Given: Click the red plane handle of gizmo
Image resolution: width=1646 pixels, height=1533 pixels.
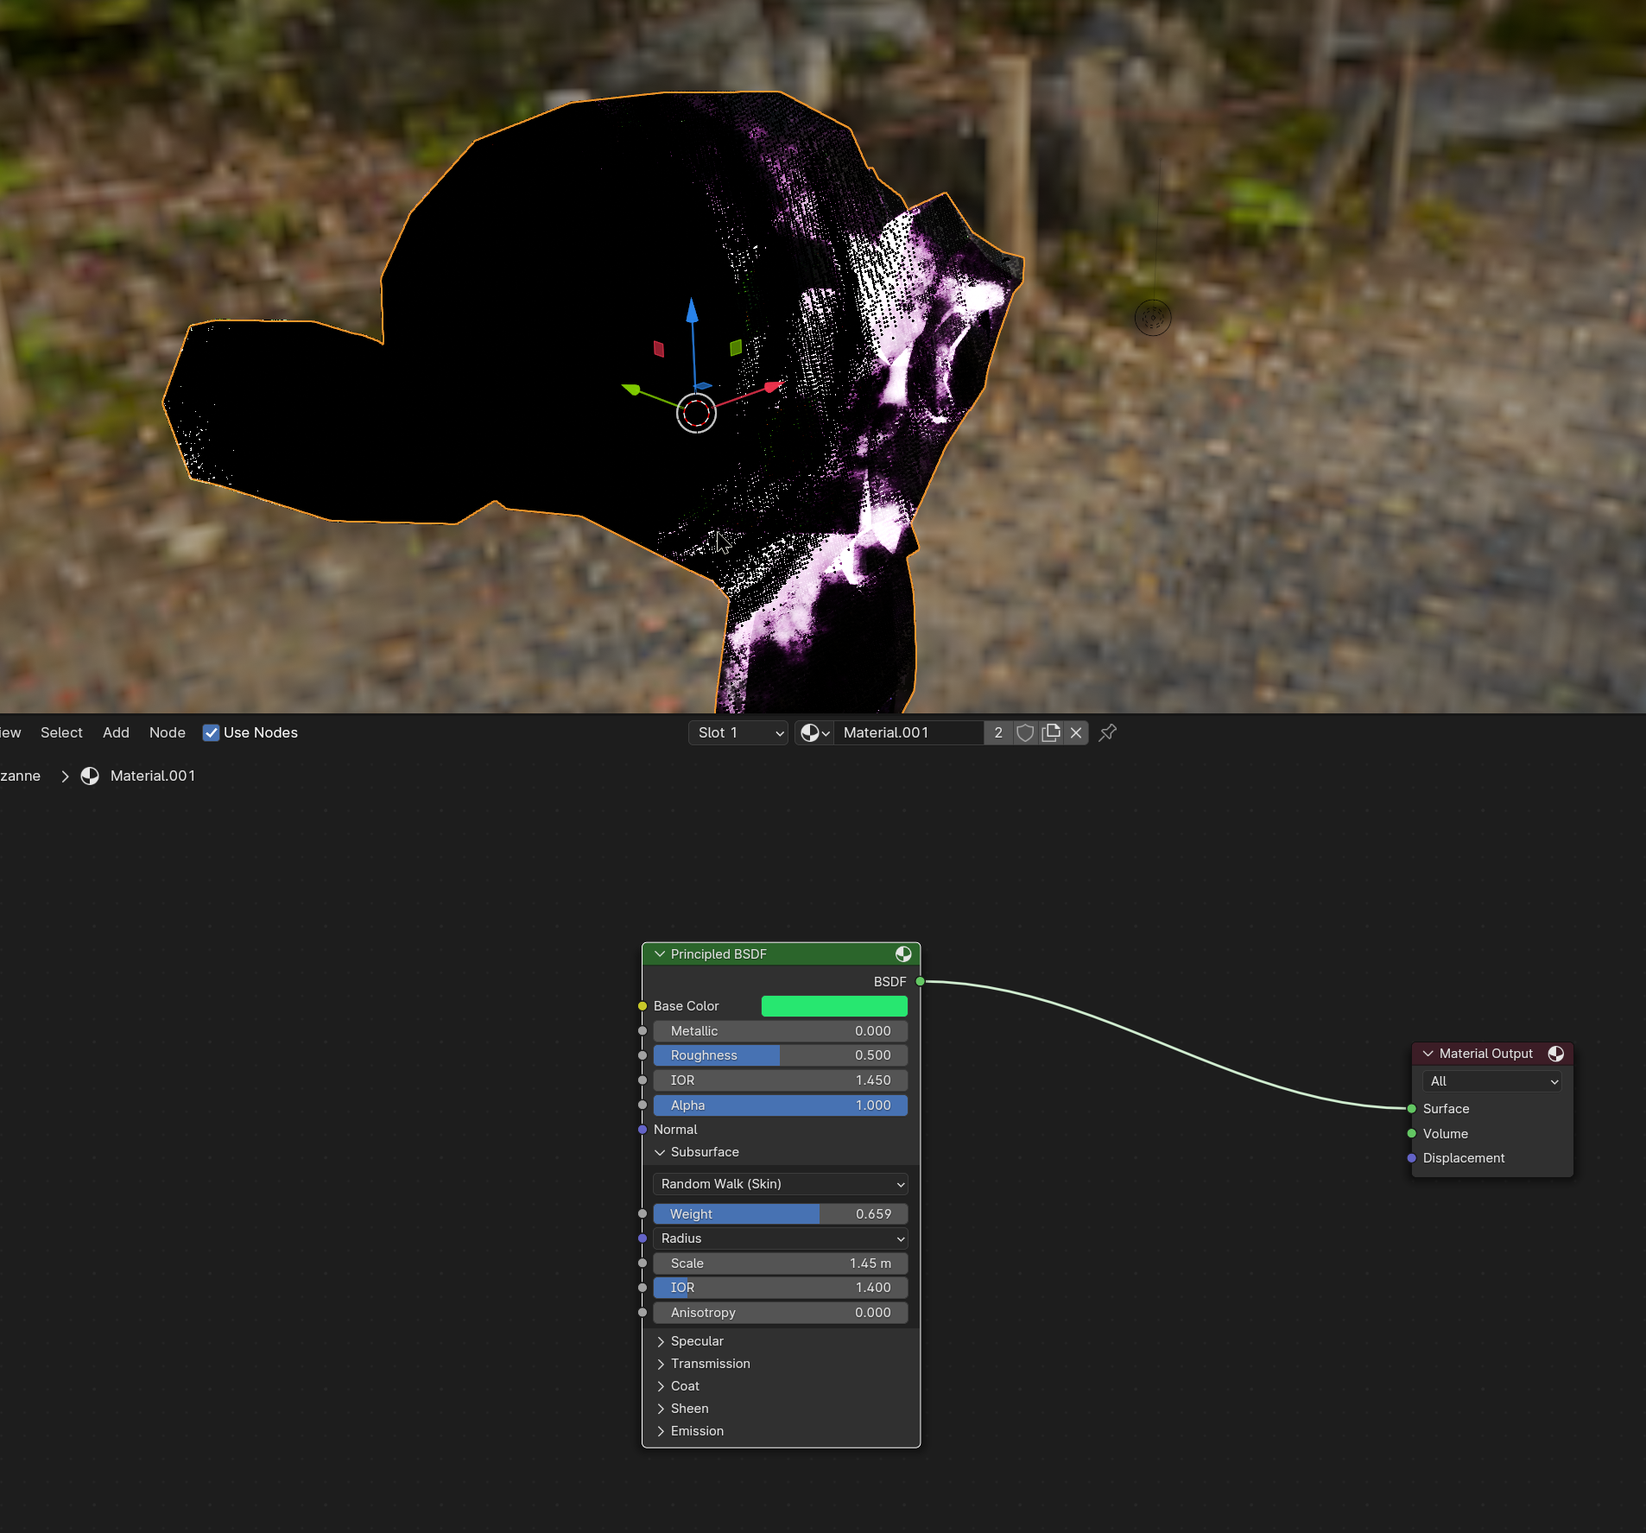Looking at the screenshot, I should (659, 349).
